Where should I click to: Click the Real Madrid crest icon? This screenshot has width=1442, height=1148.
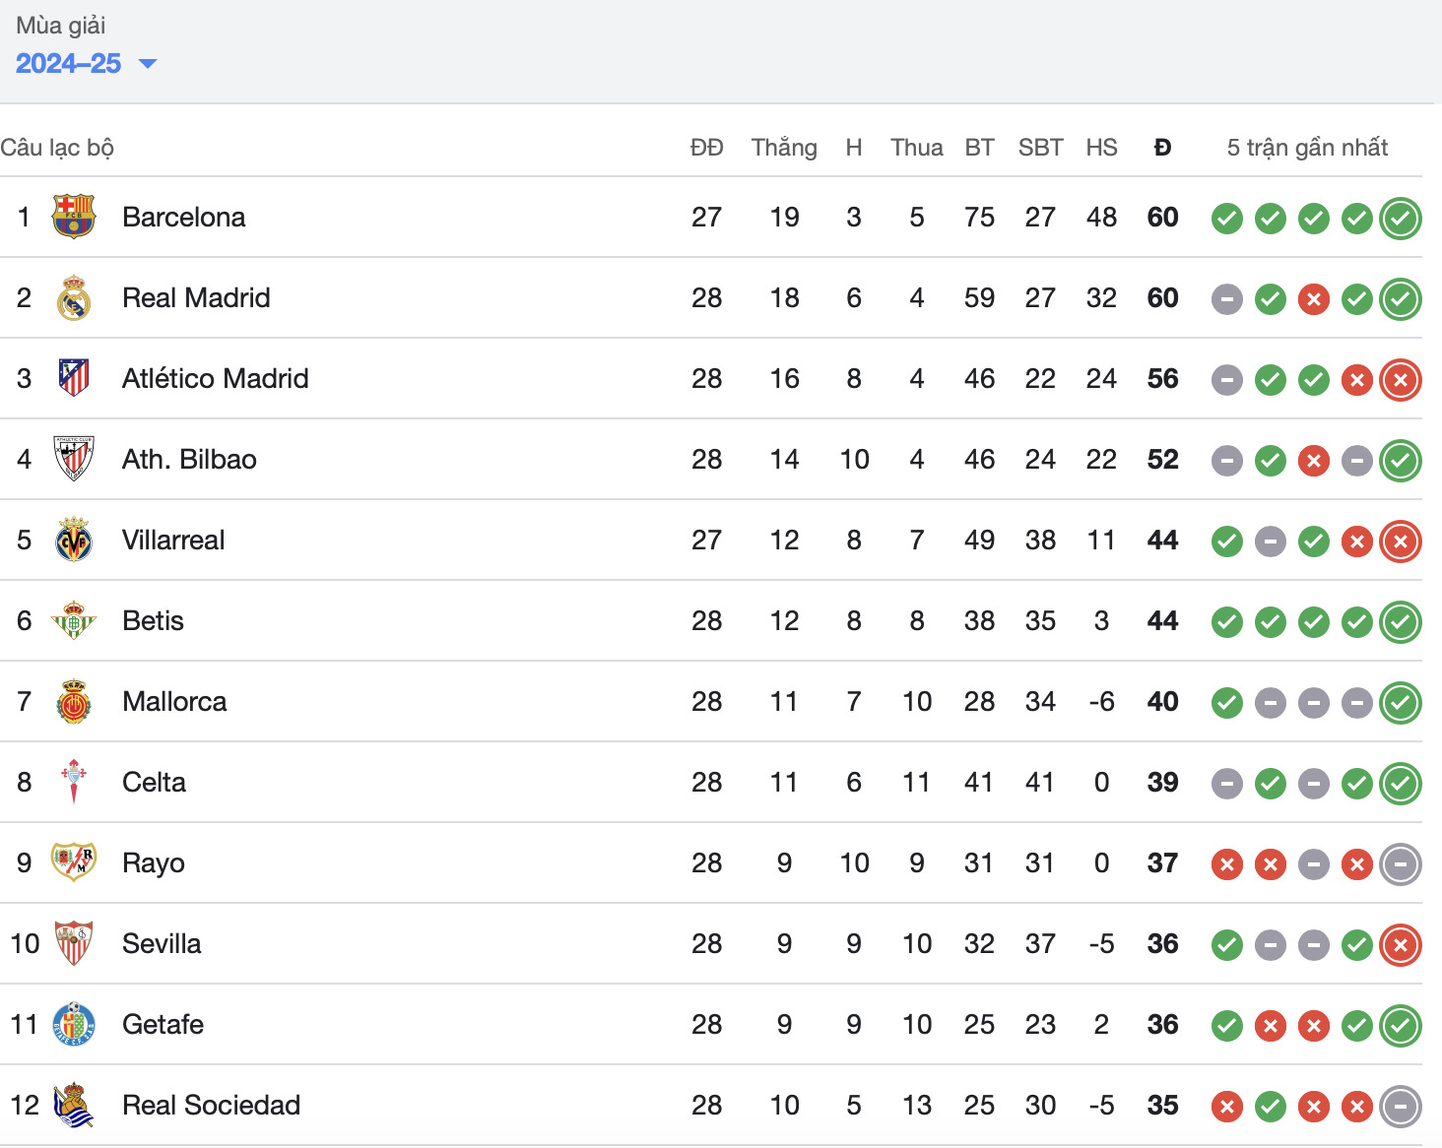tap(74, 298)
